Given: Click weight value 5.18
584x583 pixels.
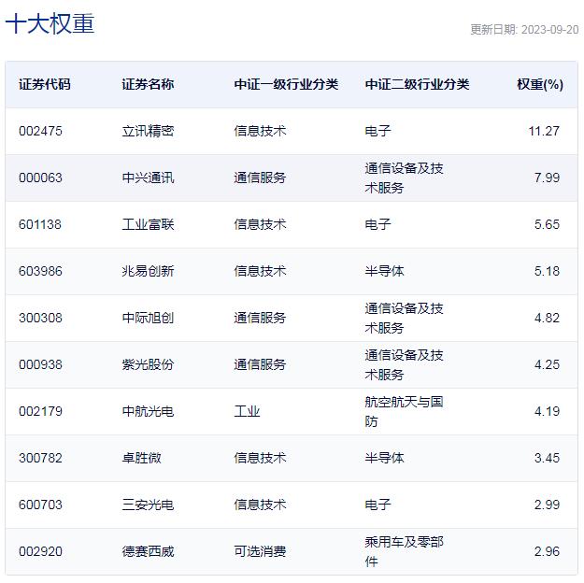Looking at the screenshot, I should [x=547, y=271].
